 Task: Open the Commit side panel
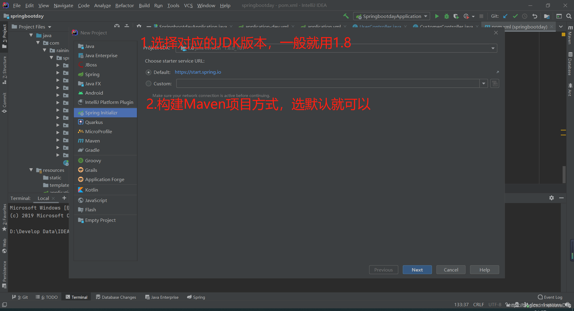4,103
